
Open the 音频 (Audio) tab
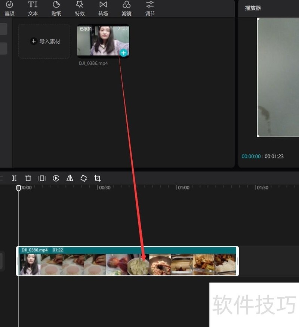(9, 8)
